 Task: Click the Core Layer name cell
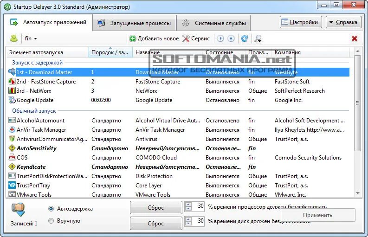(148, 186)
